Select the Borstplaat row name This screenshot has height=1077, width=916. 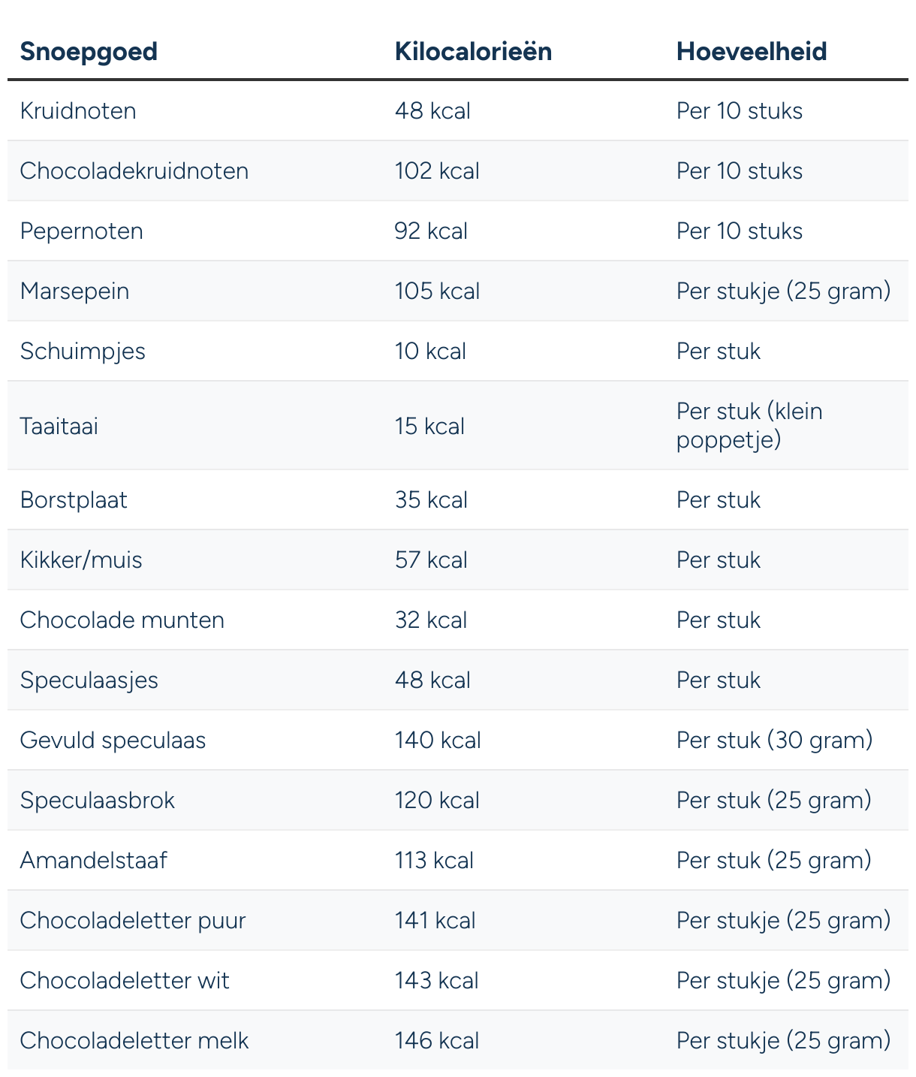pos(74,500)
